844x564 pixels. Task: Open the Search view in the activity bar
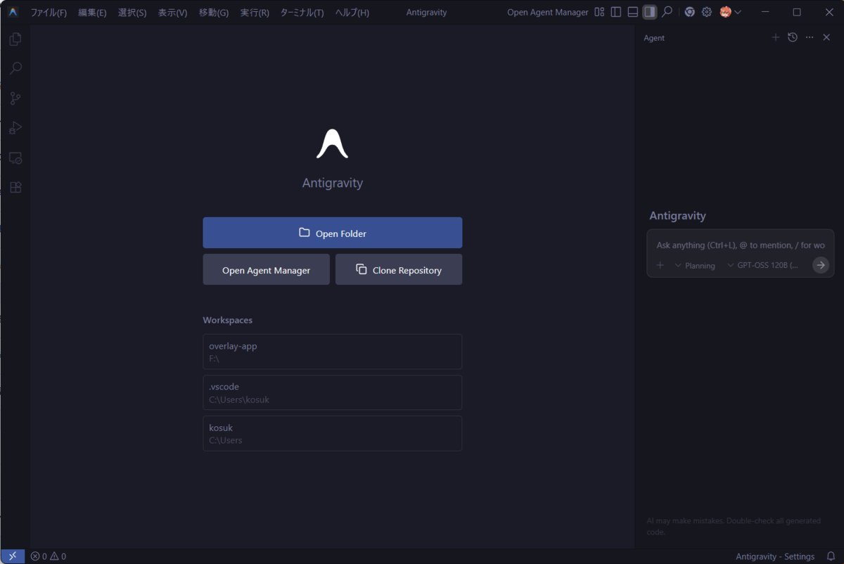(15, 69)
